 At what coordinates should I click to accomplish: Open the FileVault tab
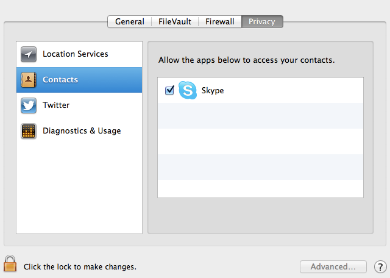click(x=175, y=22)
